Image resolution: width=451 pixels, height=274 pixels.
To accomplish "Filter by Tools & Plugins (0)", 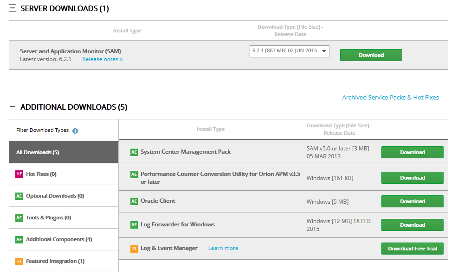I will [64, 218].
